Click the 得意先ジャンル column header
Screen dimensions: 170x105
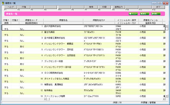pyautogui.click(x=150, y=20)
